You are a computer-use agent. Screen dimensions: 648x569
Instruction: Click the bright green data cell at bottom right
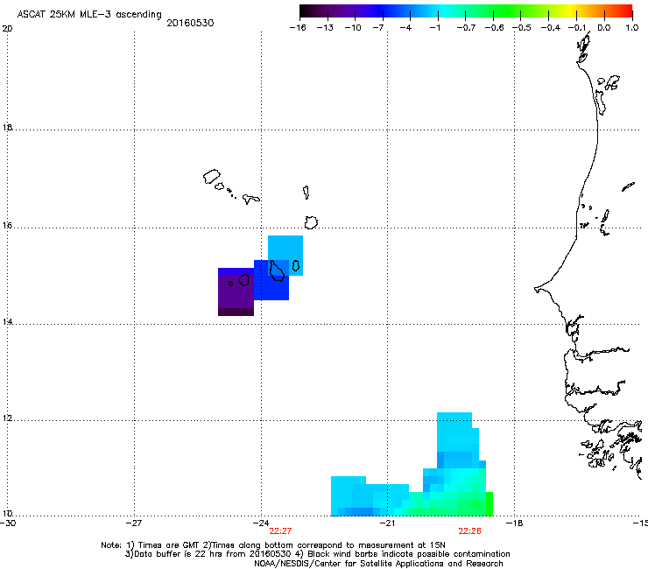(x=490, y=503)
